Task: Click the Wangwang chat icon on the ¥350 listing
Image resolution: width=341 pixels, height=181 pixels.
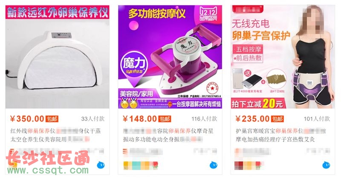Action: (101, 165)
